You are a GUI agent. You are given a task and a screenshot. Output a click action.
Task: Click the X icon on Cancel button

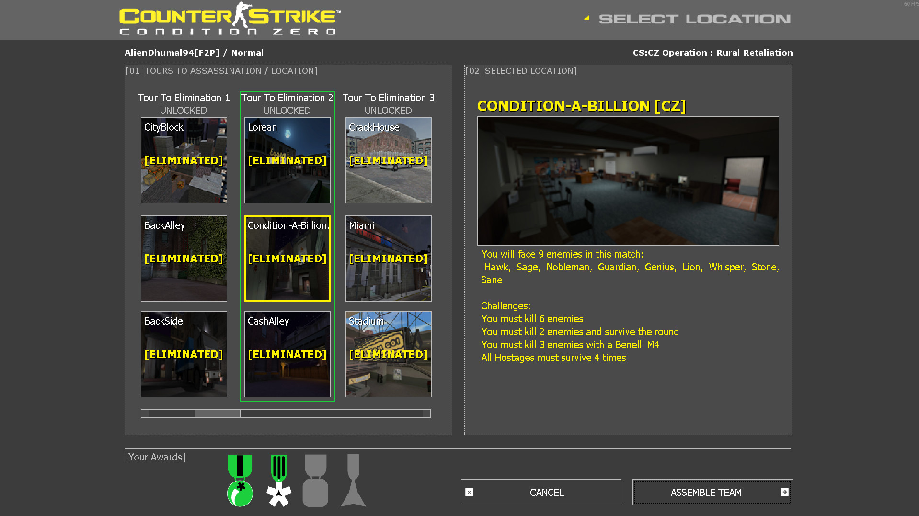click(x=470, y=492)
